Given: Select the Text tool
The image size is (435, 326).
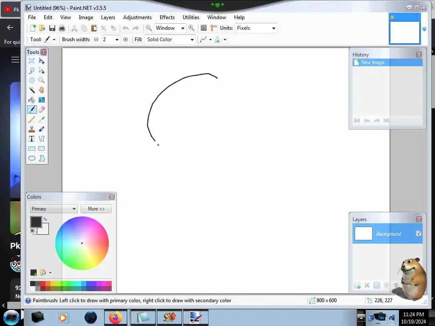Looking at the screenshot, I should [x=31, y=139].
